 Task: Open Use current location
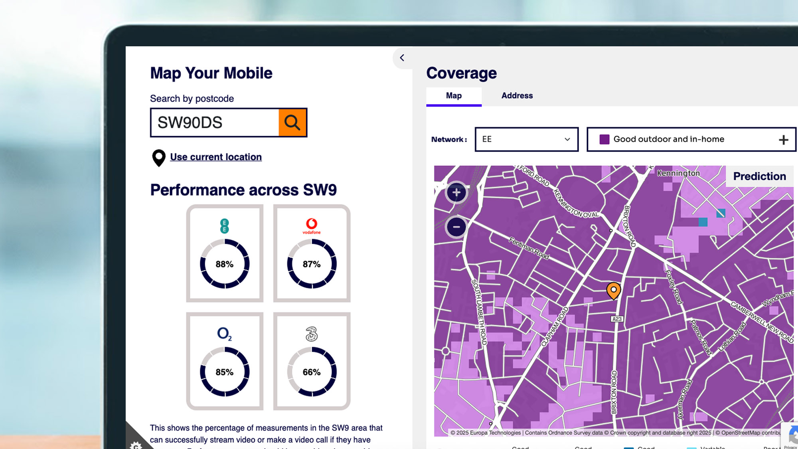[216, 157]
